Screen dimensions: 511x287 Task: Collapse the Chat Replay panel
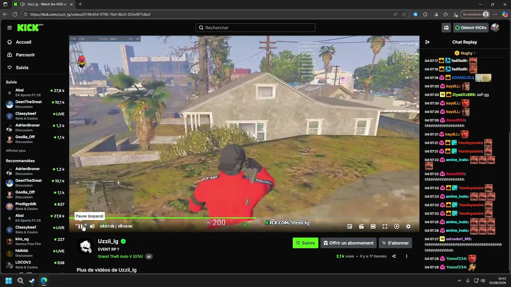pyautogui.click(x=427, y=42)
